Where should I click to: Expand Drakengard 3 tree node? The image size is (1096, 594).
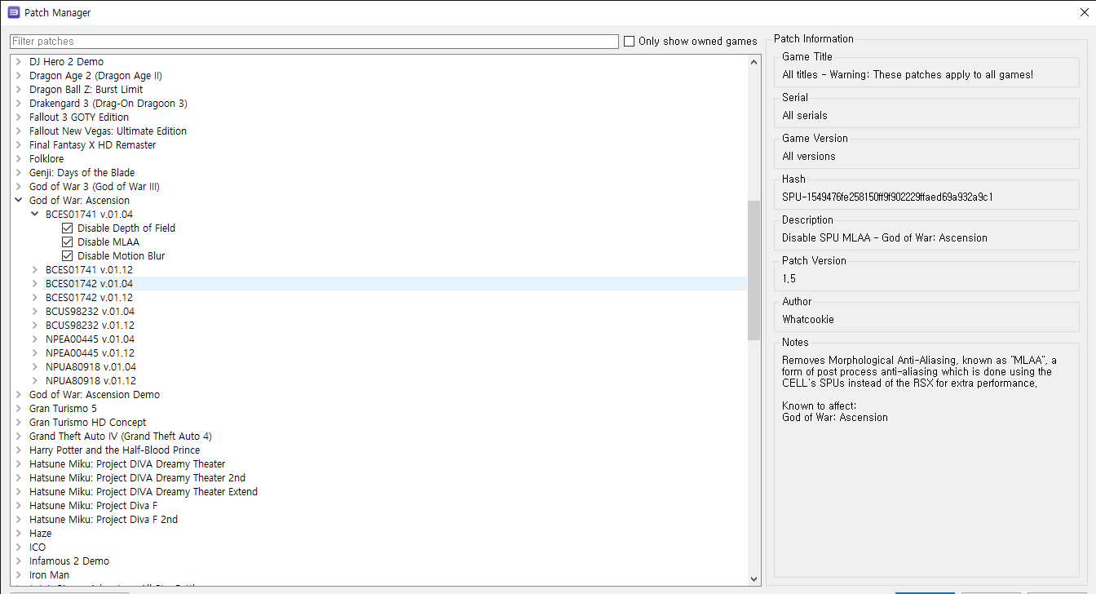(x=19, y=104)
